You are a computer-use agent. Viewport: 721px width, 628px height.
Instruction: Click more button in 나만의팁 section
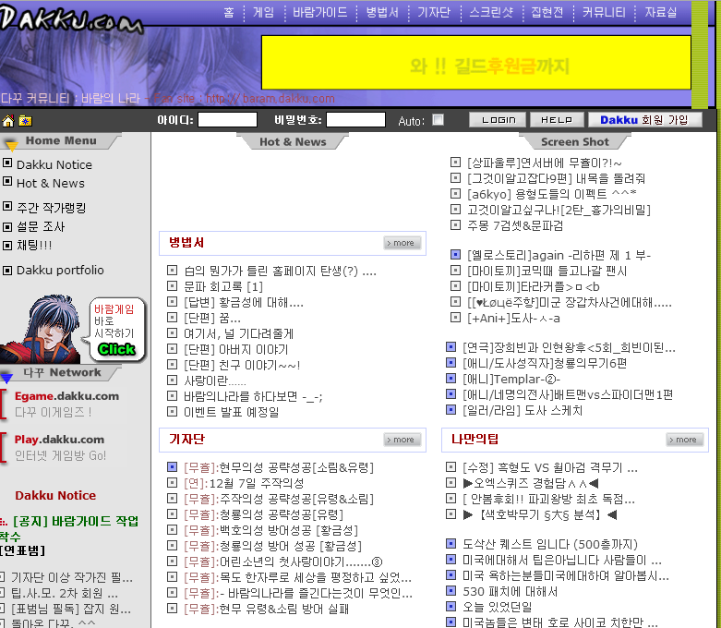click(685, 440)
